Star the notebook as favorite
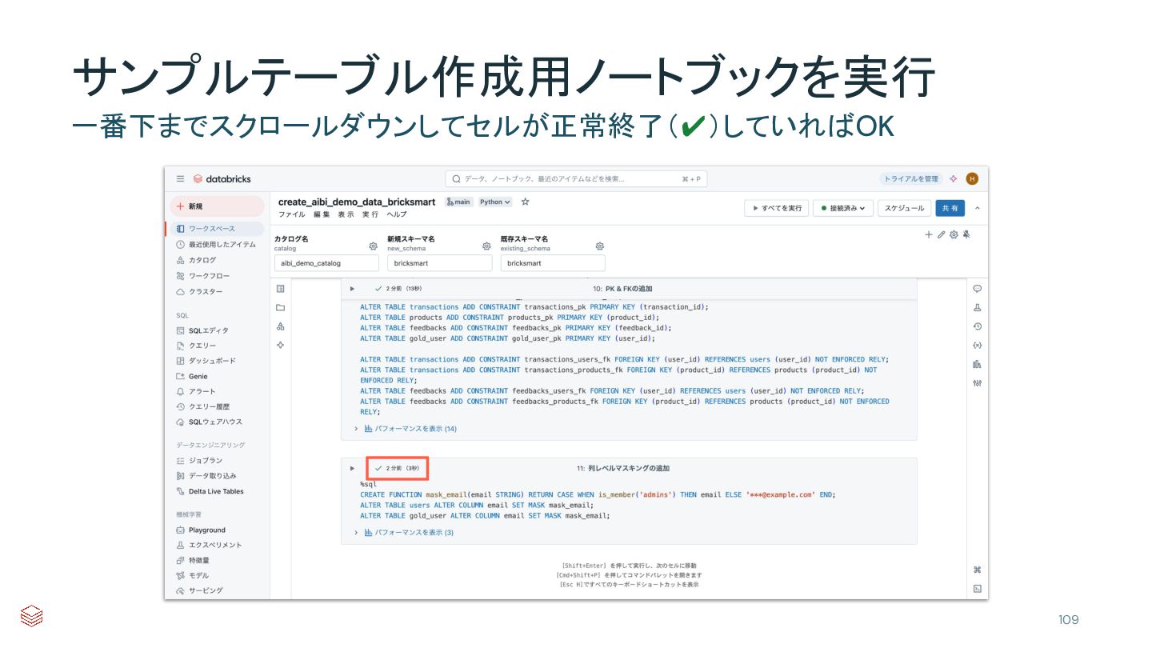Viewport: 1152px width, 648px height. click(x=526, y=202)
